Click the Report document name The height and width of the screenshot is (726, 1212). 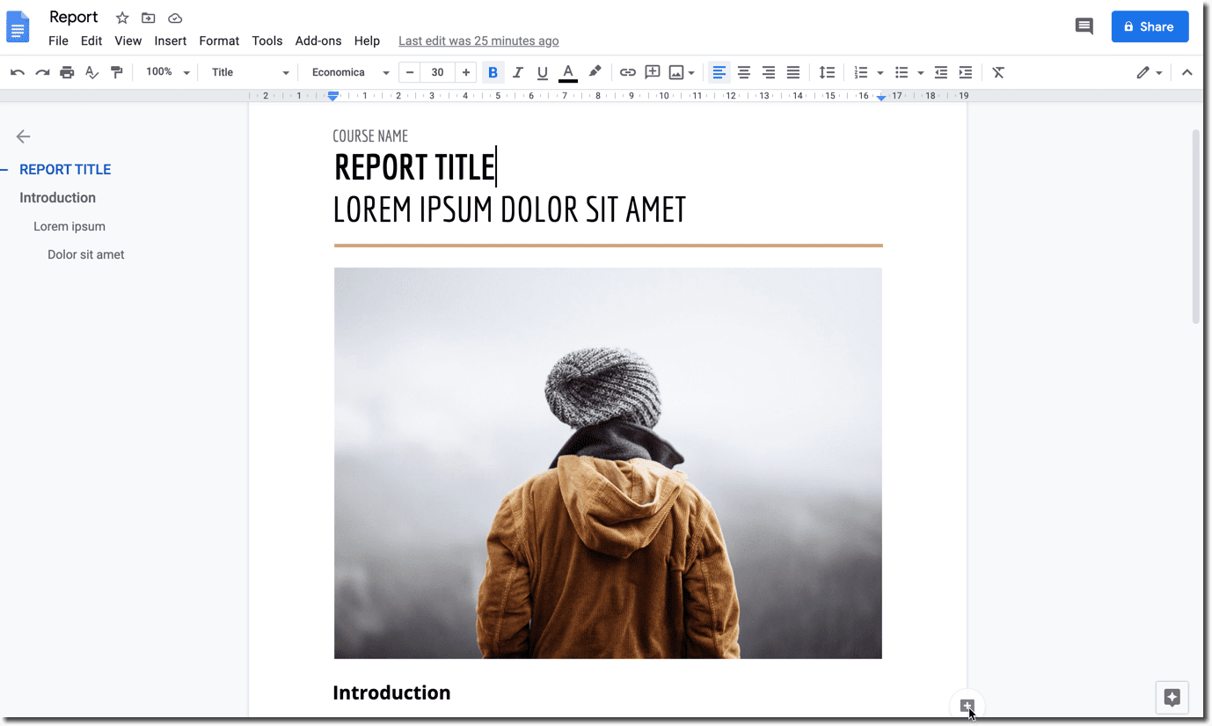(x=74, y=18)
